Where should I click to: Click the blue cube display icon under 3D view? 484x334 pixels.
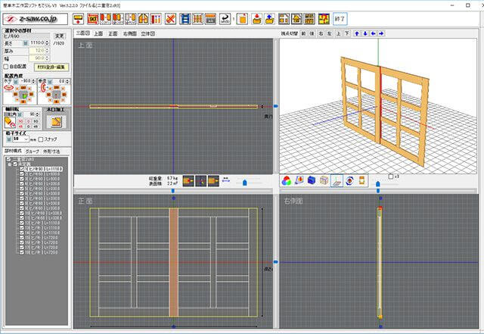coord(312,180)
